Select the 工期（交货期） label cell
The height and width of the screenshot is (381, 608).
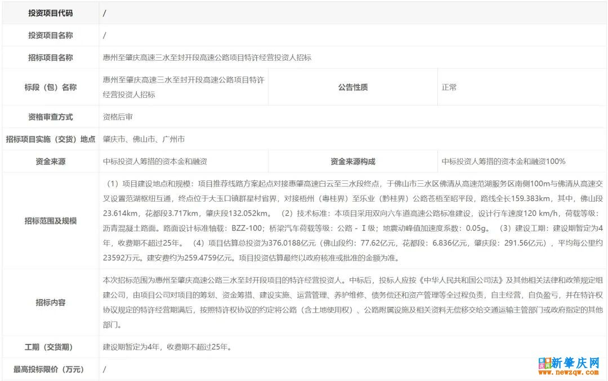click(50, 347)
